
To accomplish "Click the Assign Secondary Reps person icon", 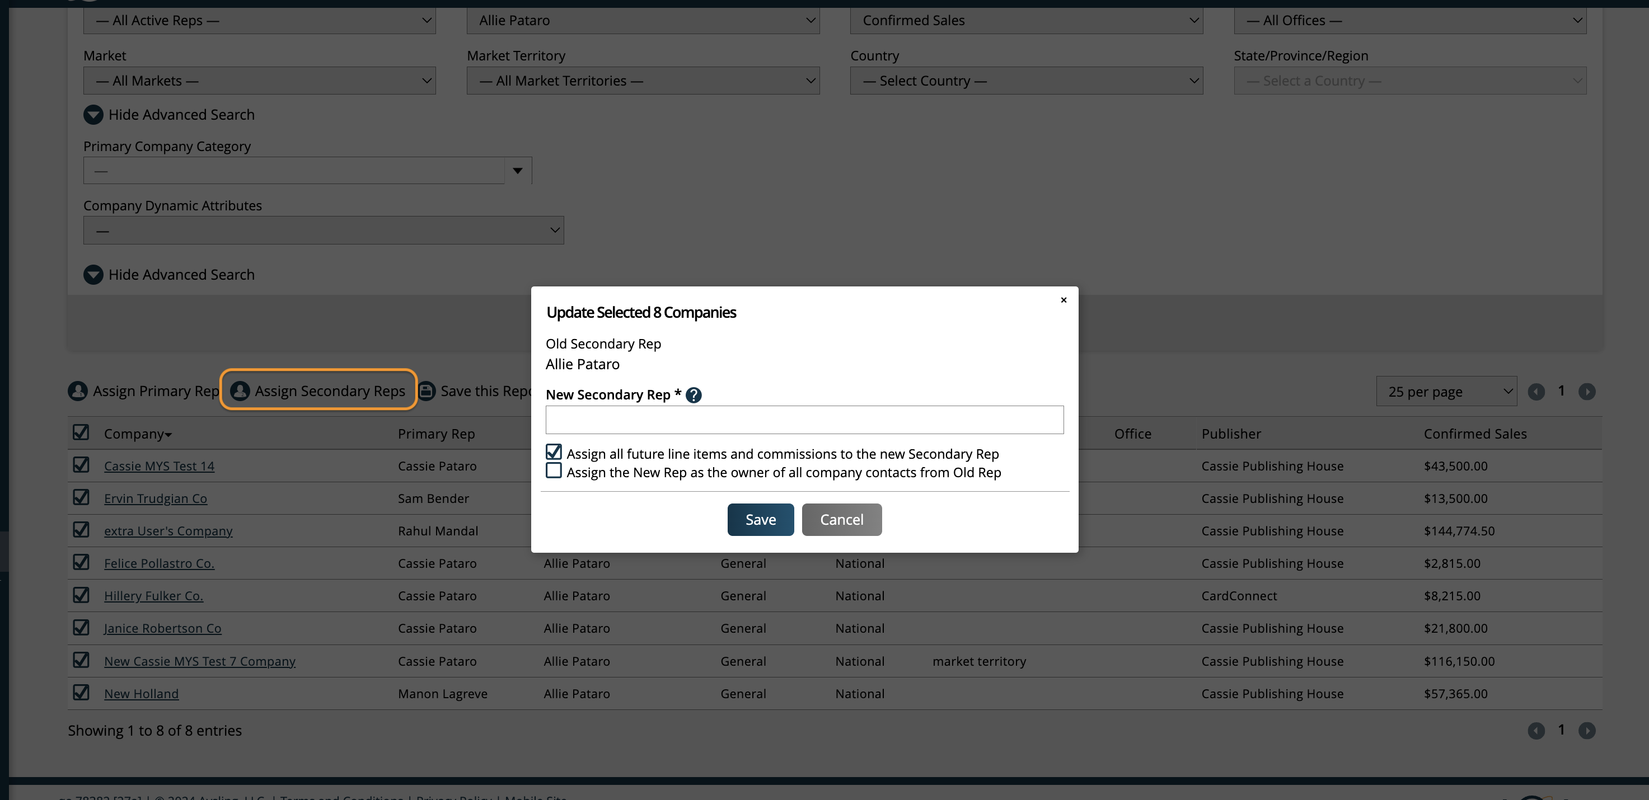I will (x=240, y=391).
